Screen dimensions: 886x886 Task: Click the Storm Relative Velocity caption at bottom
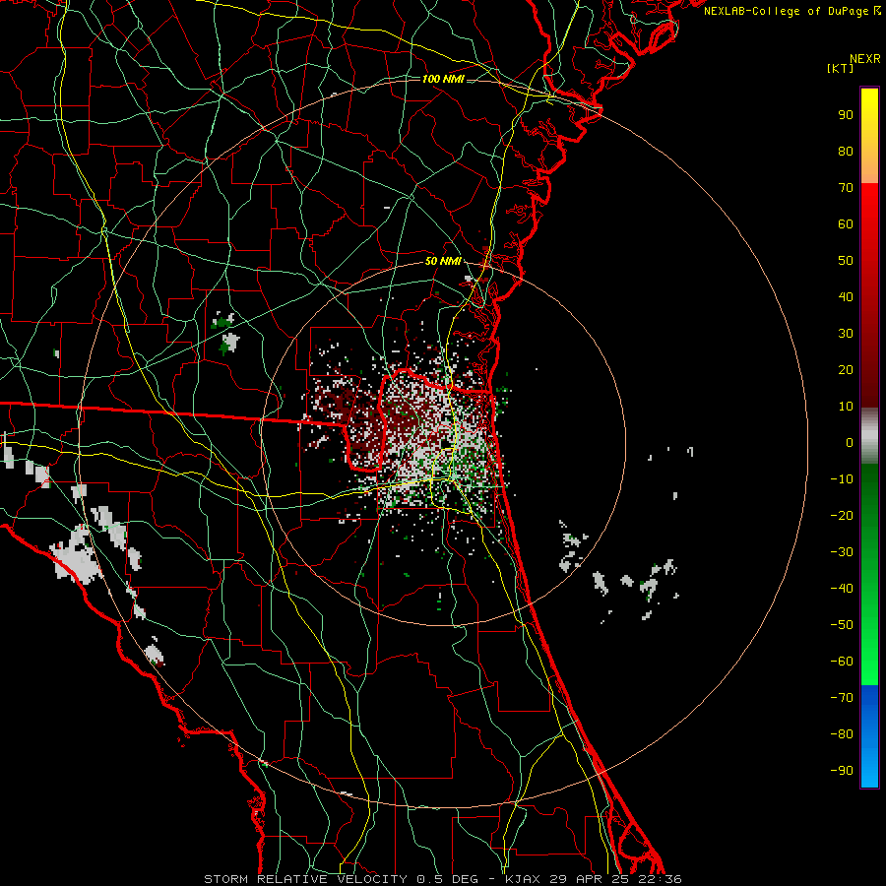pyautogui.click(x=442, y=879)
